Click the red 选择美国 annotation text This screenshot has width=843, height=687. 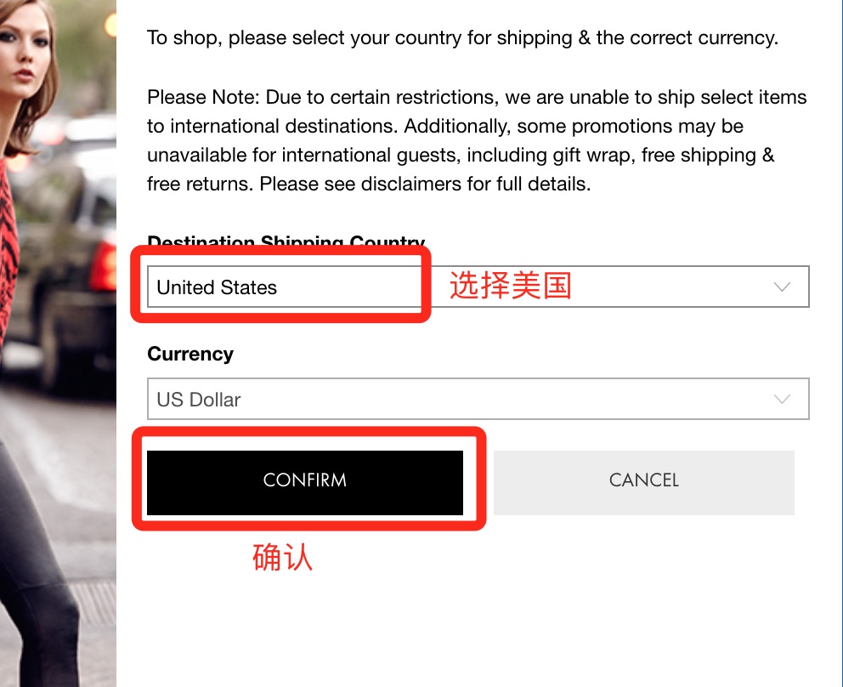(510, 287)
